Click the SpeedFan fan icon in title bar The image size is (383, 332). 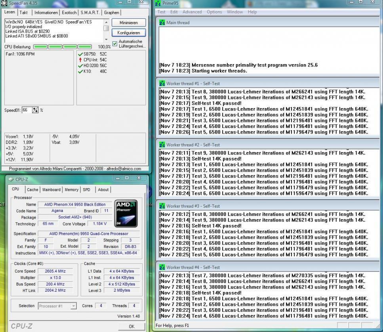click(x=4, y=3)
